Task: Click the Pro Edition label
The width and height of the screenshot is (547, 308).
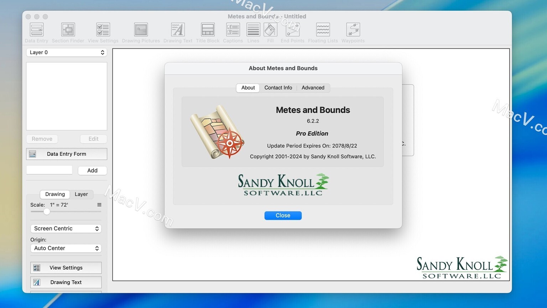Action: point(312,133)
